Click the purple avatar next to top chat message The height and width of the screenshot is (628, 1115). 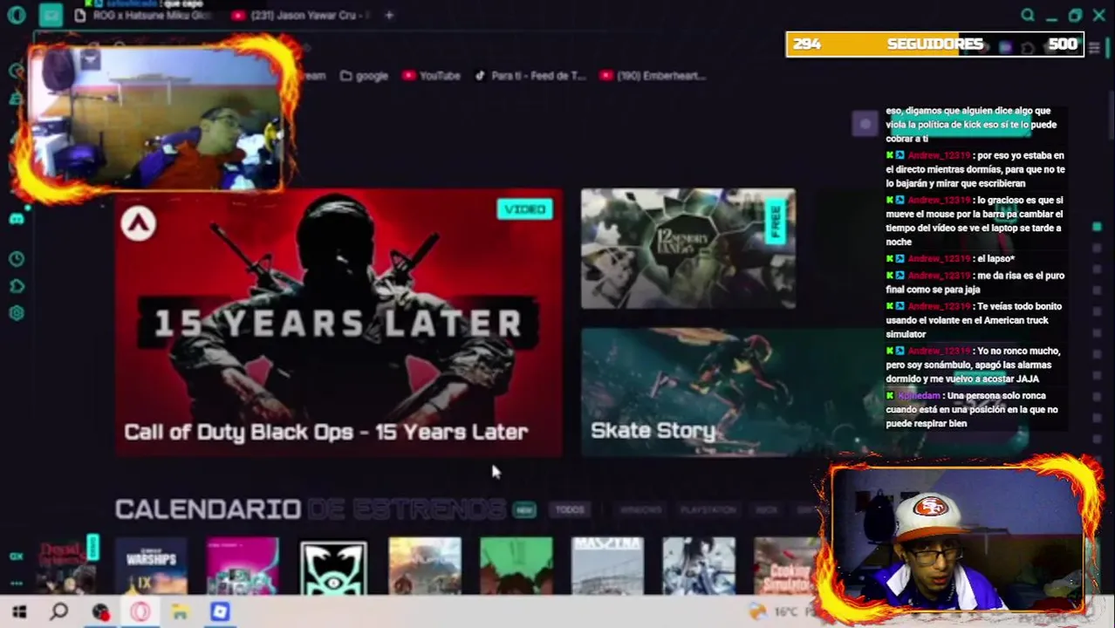point(865,124)
